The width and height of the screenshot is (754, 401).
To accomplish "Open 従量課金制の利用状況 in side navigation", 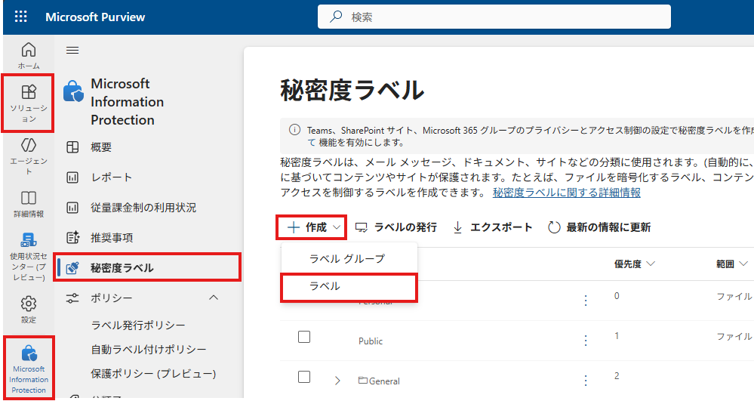I will coord(143,208).
